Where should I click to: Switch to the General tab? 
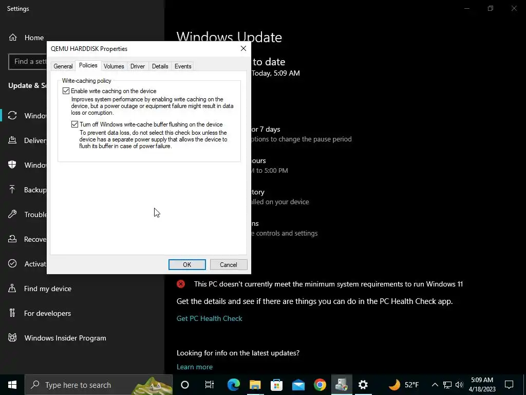(63, 66)
